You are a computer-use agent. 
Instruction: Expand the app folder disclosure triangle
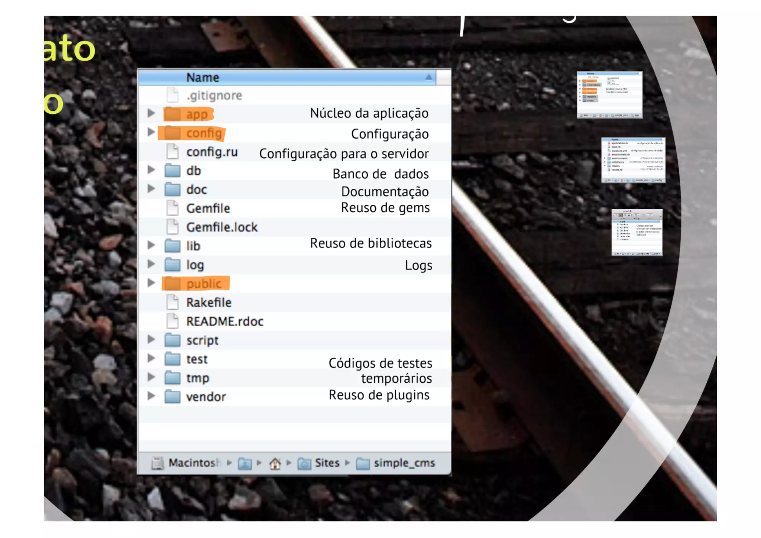coord(151,113)
